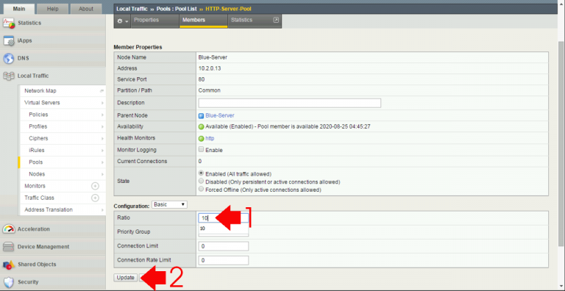Screen dimensions: 565x291
Task: Click the plus icon next to Monitors
Action: coord(95,186)
